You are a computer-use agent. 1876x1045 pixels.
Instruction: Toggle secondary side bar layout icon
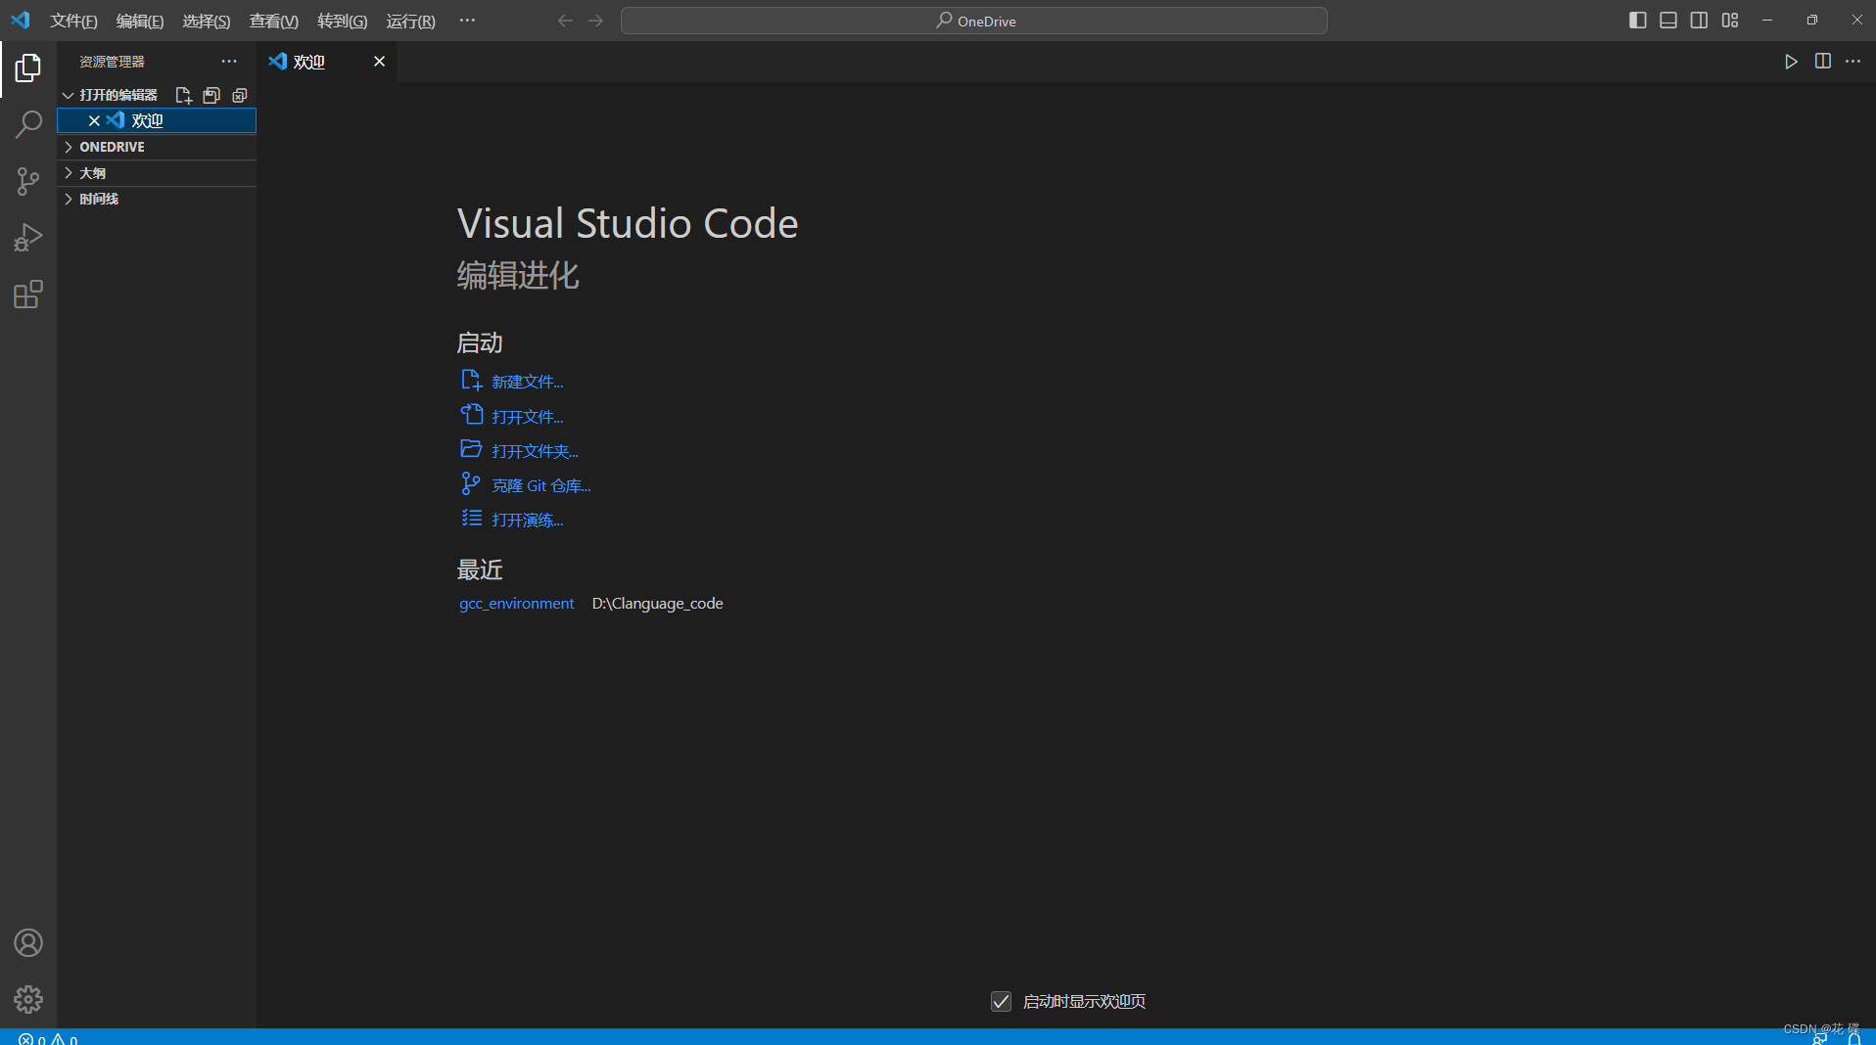point(1699,21)
